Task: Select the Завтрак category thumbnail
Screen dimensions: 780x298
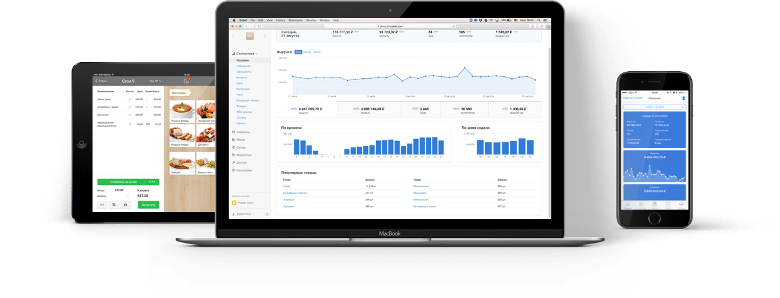Action: (181, 163)
